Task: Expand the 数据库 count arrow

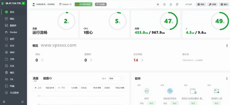Action: pyautogui.click(x=91, y=60)
